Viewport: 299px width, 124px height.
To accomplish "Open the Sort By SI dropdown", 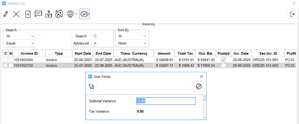I will 132,36.
